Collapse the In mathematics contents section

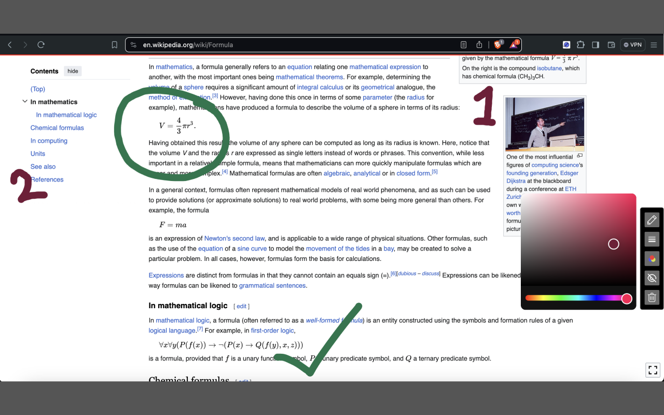(x=24, y=102)
